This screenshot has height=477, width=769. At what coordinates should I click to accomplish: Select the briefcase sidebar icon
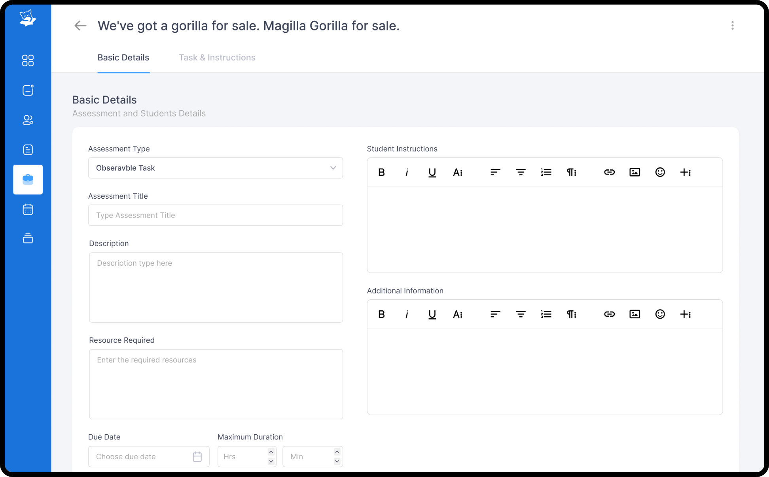(28, 180)
